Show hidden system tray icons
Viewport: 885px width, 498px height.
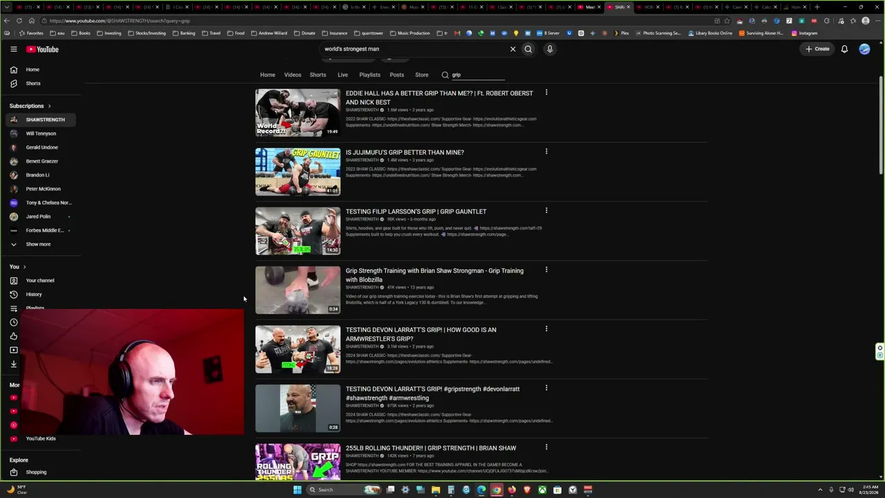[821, 490]
